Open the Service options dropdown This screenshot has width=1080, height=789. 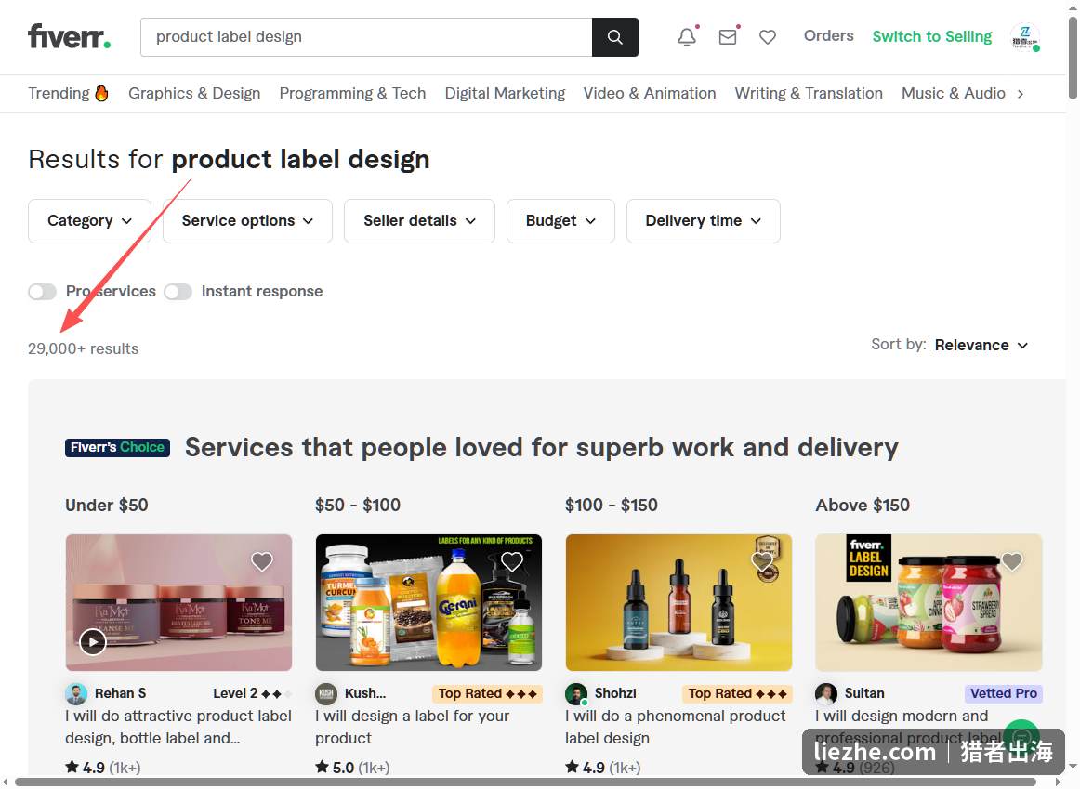tap(247, 221)
